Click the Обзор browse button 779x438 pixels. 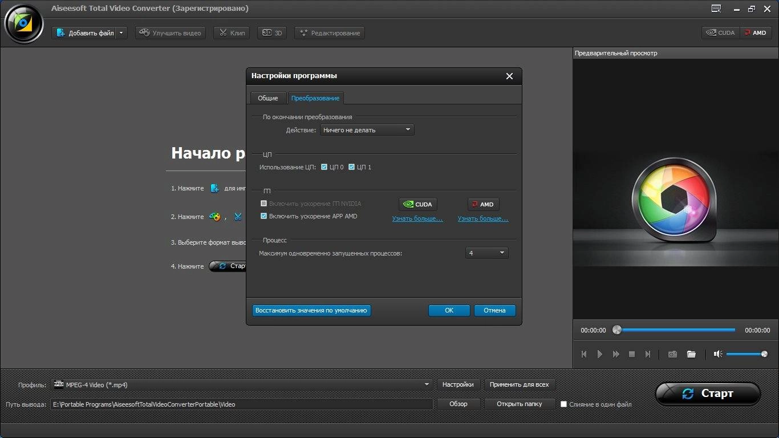pyautogui.click(x=458, y=404)
